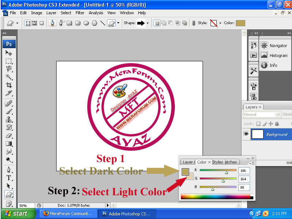The image size is (292, 219).
Task: Open the Analysis menu
Action: tap(96, 13)
